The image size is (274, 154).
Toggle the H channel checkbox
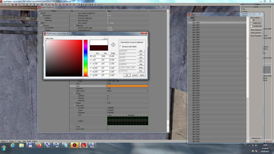(91, 56)
